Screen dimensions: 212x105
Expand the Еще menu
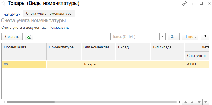[x=190, y=37]
